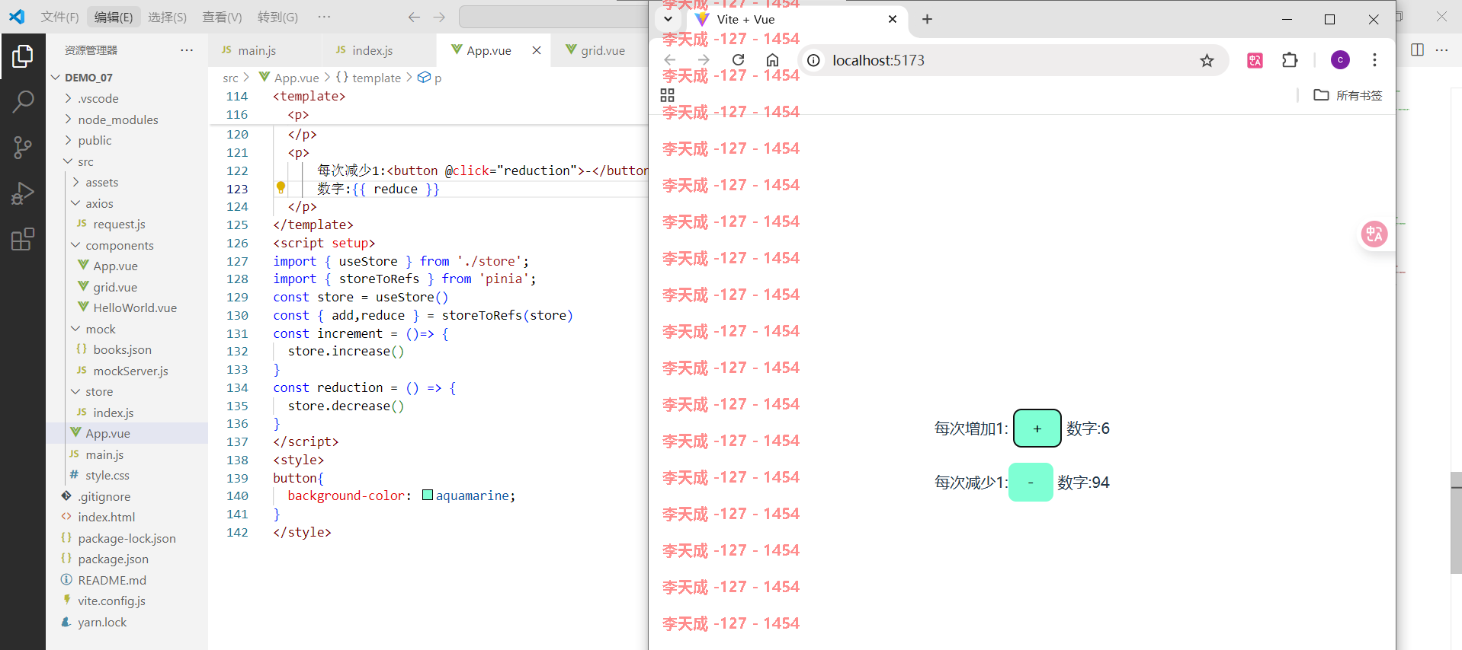Open the apps grid in bookmarks bar

[667, 95]
